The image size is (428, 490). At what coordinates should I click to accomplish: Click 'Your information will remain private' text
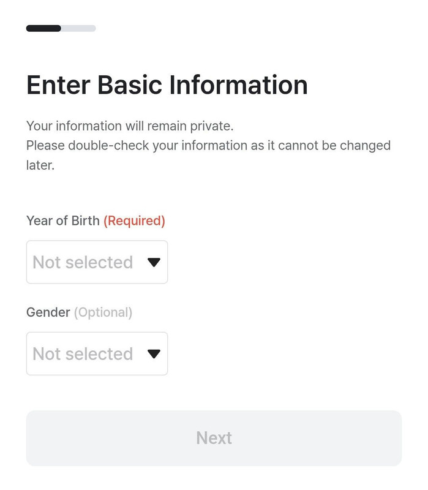(130, 126)
